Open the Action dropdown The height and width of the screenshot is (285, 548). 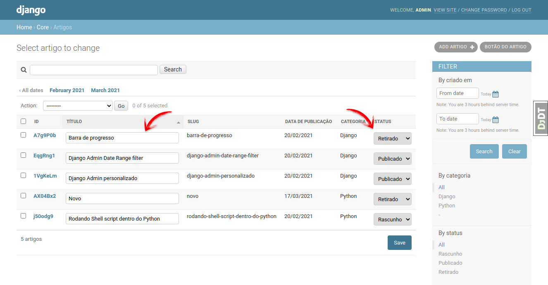point(78,106)
